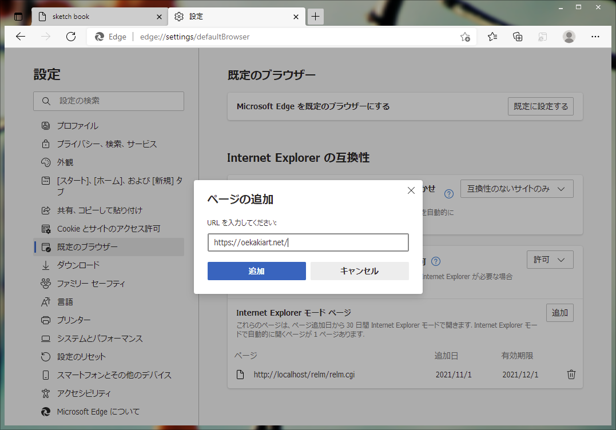
Task: Open Cookie とサイトのアクセス許可 settings
Action: point(109,229)
